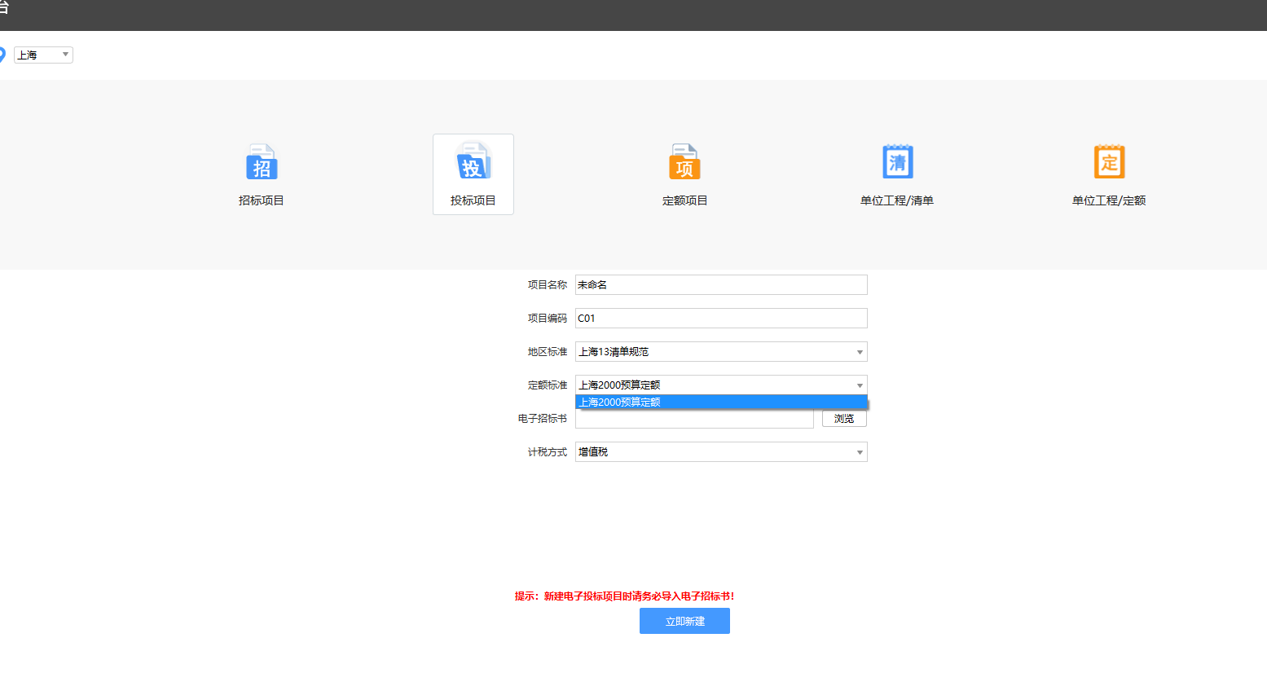Screen dimensions: 1267x673
Task: Click the 定额项目 text label
Action: pos(685,200)
